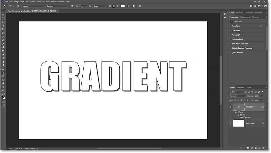
Task: Hide the GRADIENT layer
Action: click(x=231, y=107)
